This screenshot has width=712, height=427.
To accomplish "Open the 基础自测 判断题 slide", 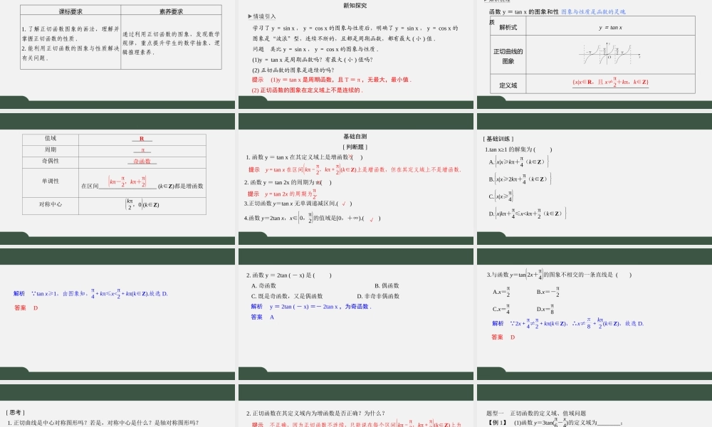I will tap(355, 181).
